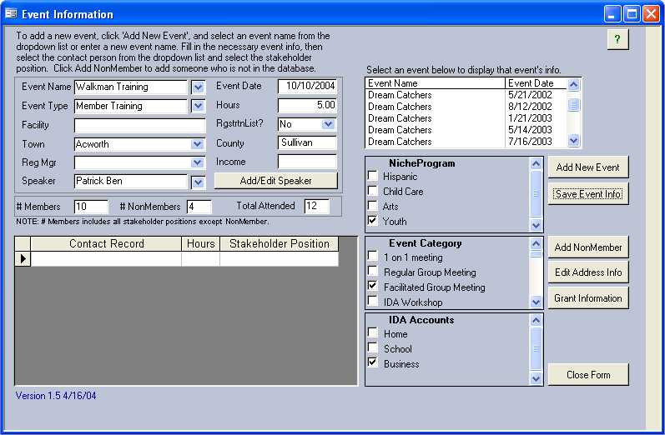Click the record selector arrow in Contact Record row
This screenshot has width=665, height=435.
coord(23,259)
